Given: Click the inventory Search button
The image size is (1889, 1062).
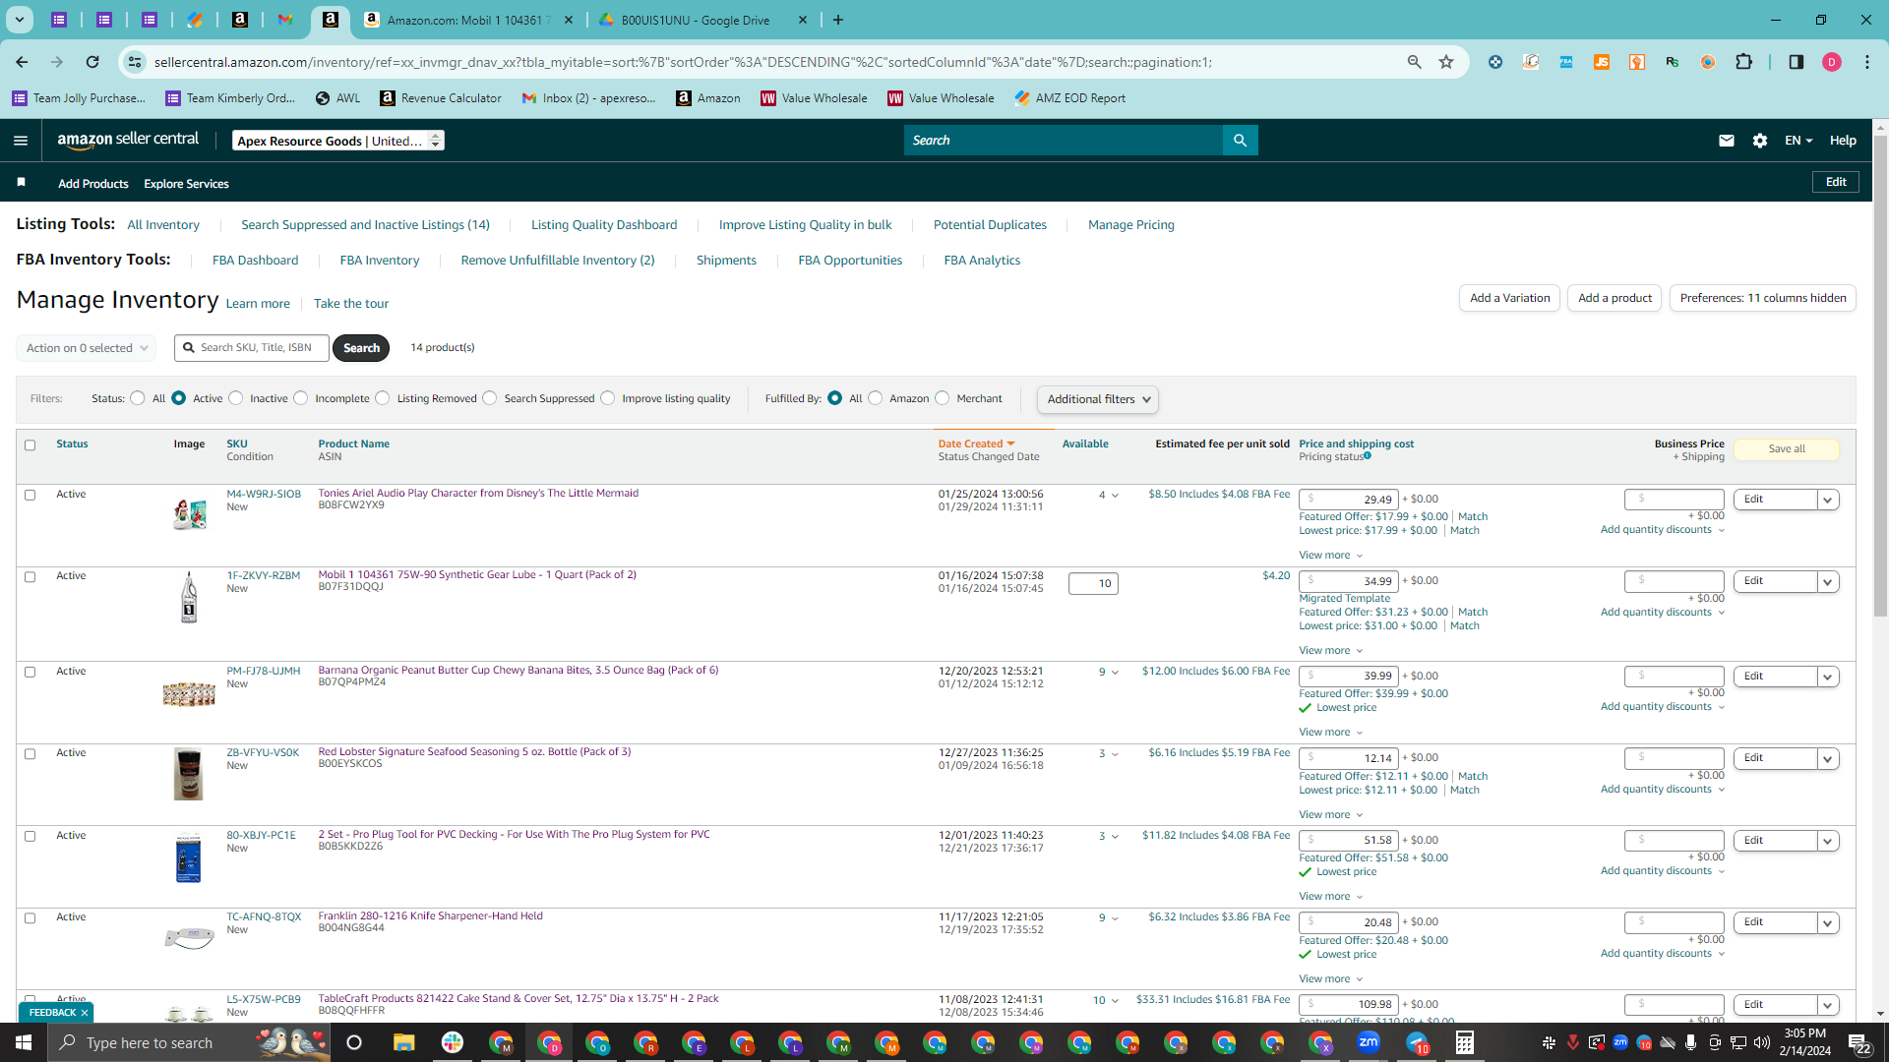Looking at the screenshot, I should [361, 348].
